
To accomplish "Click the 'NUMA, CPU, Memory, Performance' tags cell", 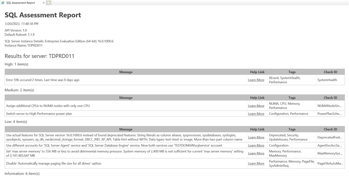I will coord(292,106).
